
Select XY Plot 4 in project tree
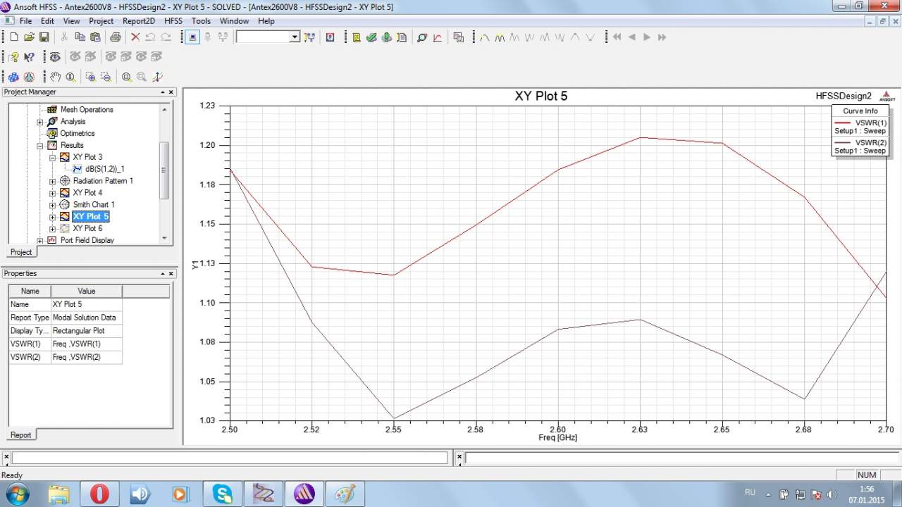tap(87, 192)
